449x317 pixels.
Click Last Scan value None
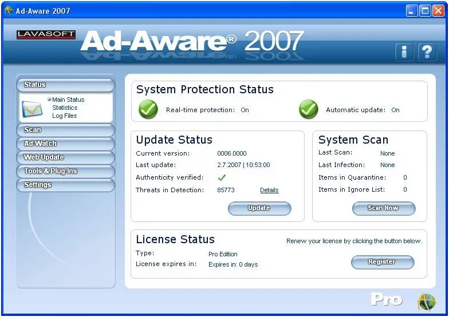point(387,153)
